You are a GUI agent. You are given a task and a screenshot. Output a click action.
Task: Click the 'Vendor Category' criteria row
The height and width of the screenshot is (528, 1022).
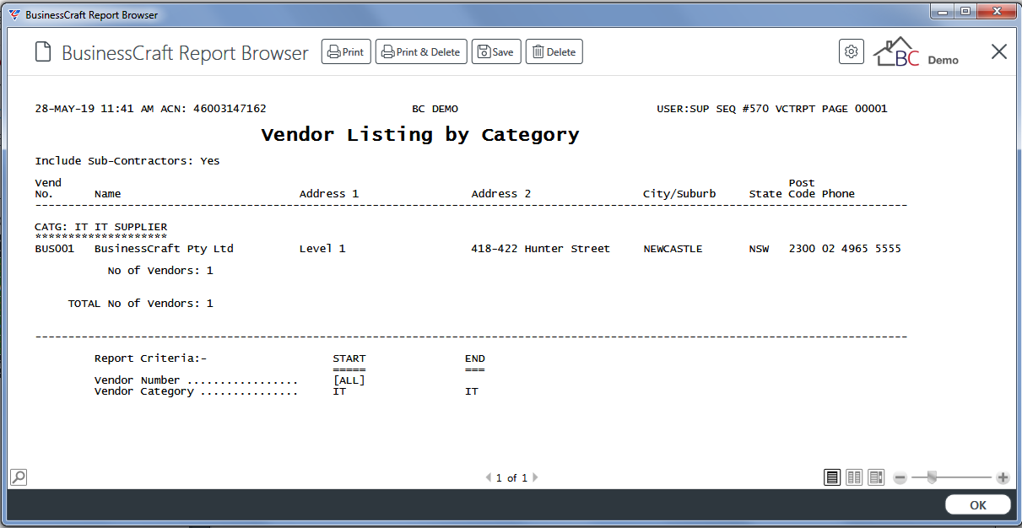point(286,391)
